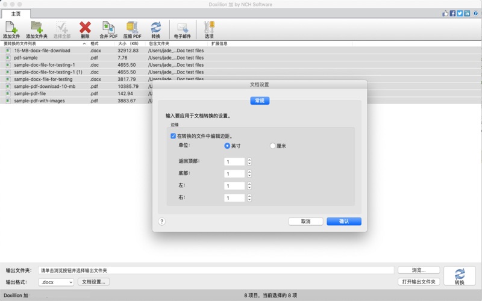Viewport: 482px width, 301px height.
Task: Click the 大小 (KB) column header
Action: [128, 43]
